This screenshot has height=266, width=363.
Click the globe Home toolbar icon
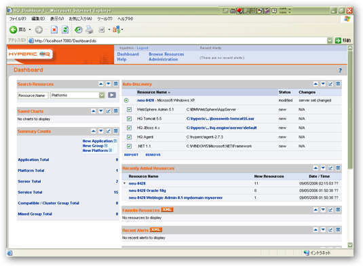[x=79, y=30]
